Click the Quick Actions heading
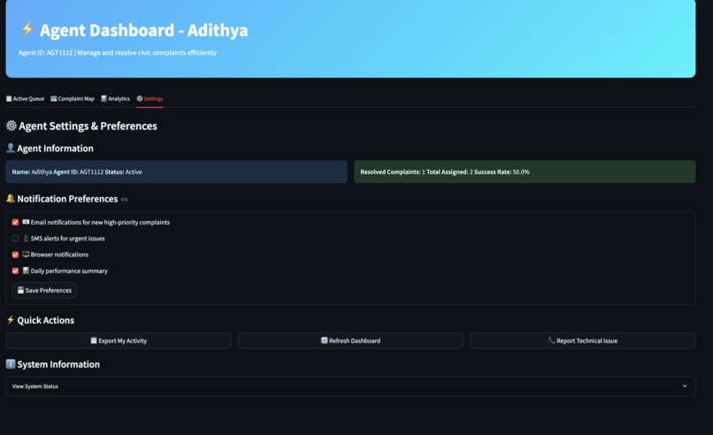 45,320
